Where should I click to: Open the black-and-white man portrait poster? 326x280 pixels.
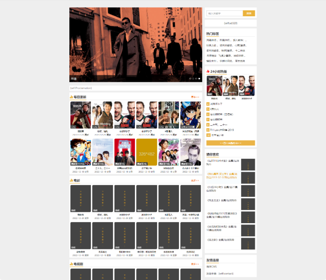click(191, 152)
